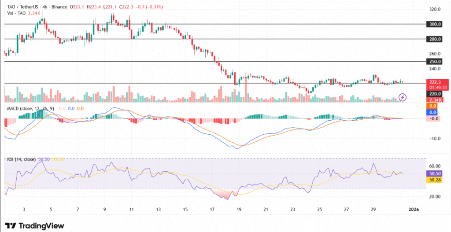Click the 300.0 horizontal line price label
This screenshot has height=232, width=451.
tap(435, 24)
